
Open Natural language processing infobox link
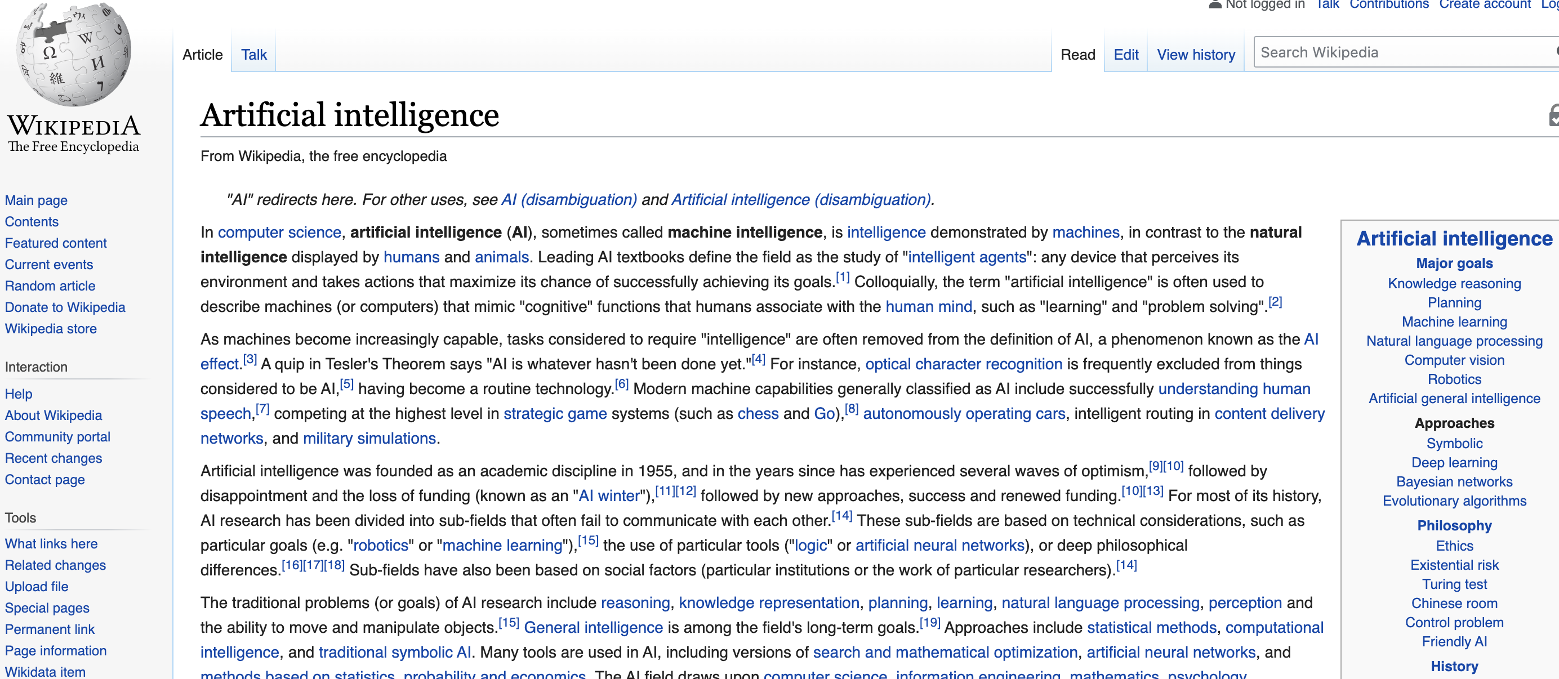pos(1454,341)
